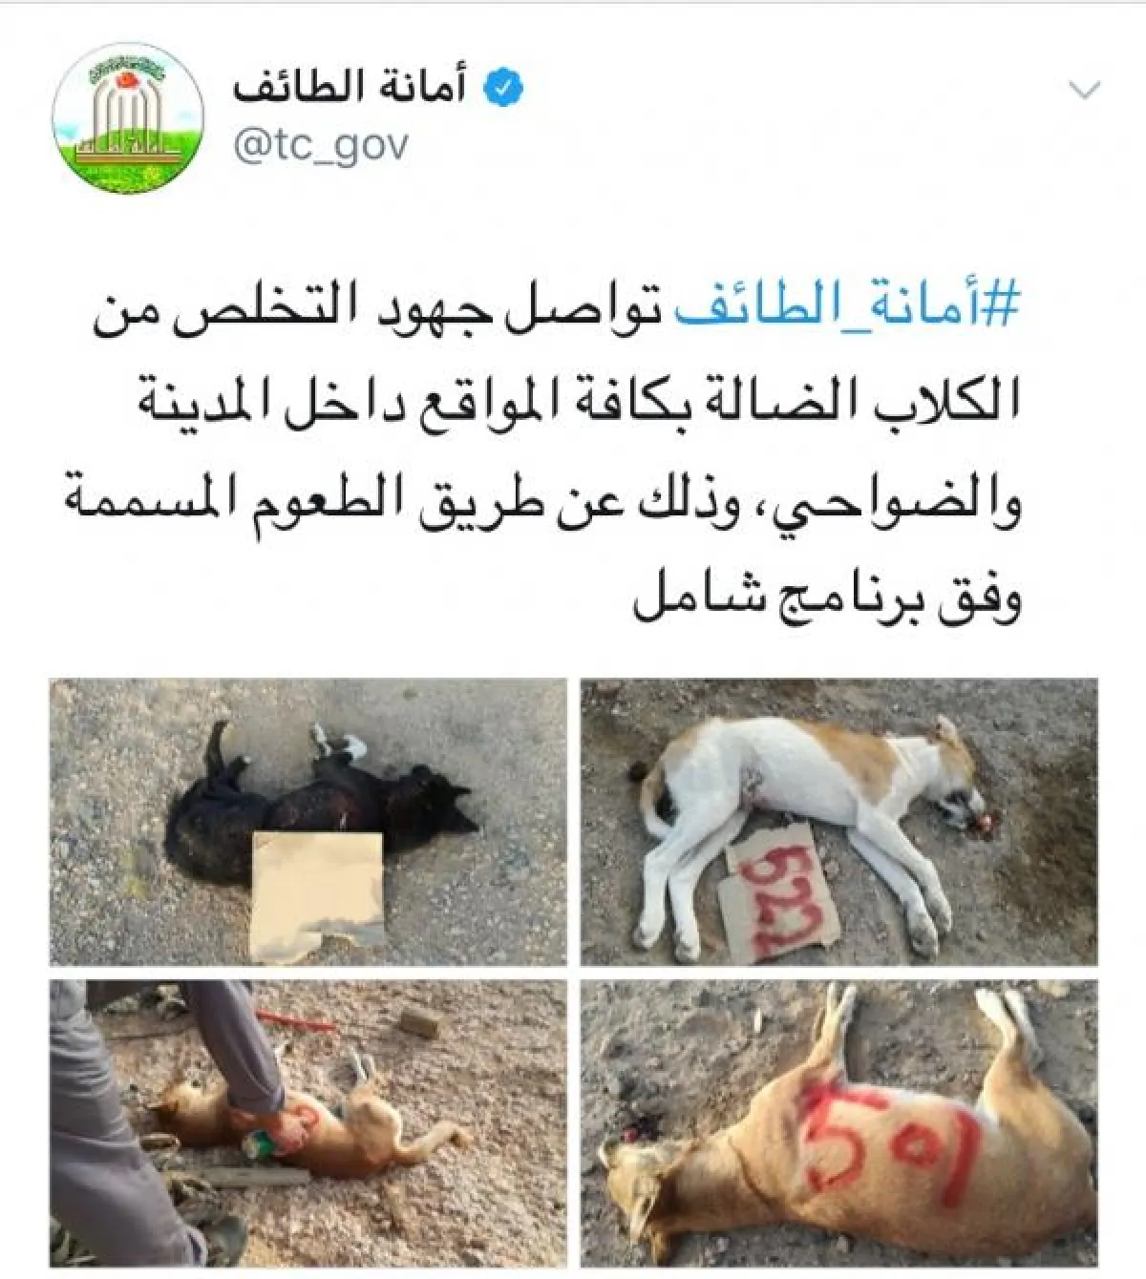Click the display name أمانة الطائف
The width and height of the screenshot is (1146, 1279).
coord(350,88)
